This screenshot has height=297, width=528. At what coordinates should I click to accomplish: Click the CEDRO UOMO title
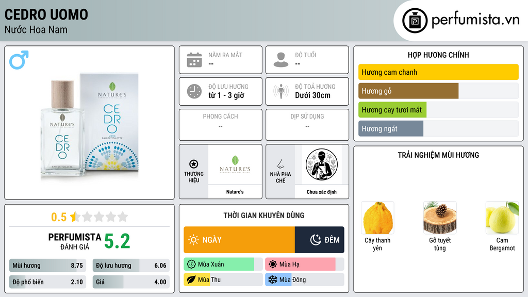coord(46,14)
